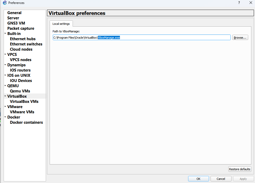Open Ethernet switches settings
The width and height of the screenshot is (255, 183).
click(x=26, y=44)
